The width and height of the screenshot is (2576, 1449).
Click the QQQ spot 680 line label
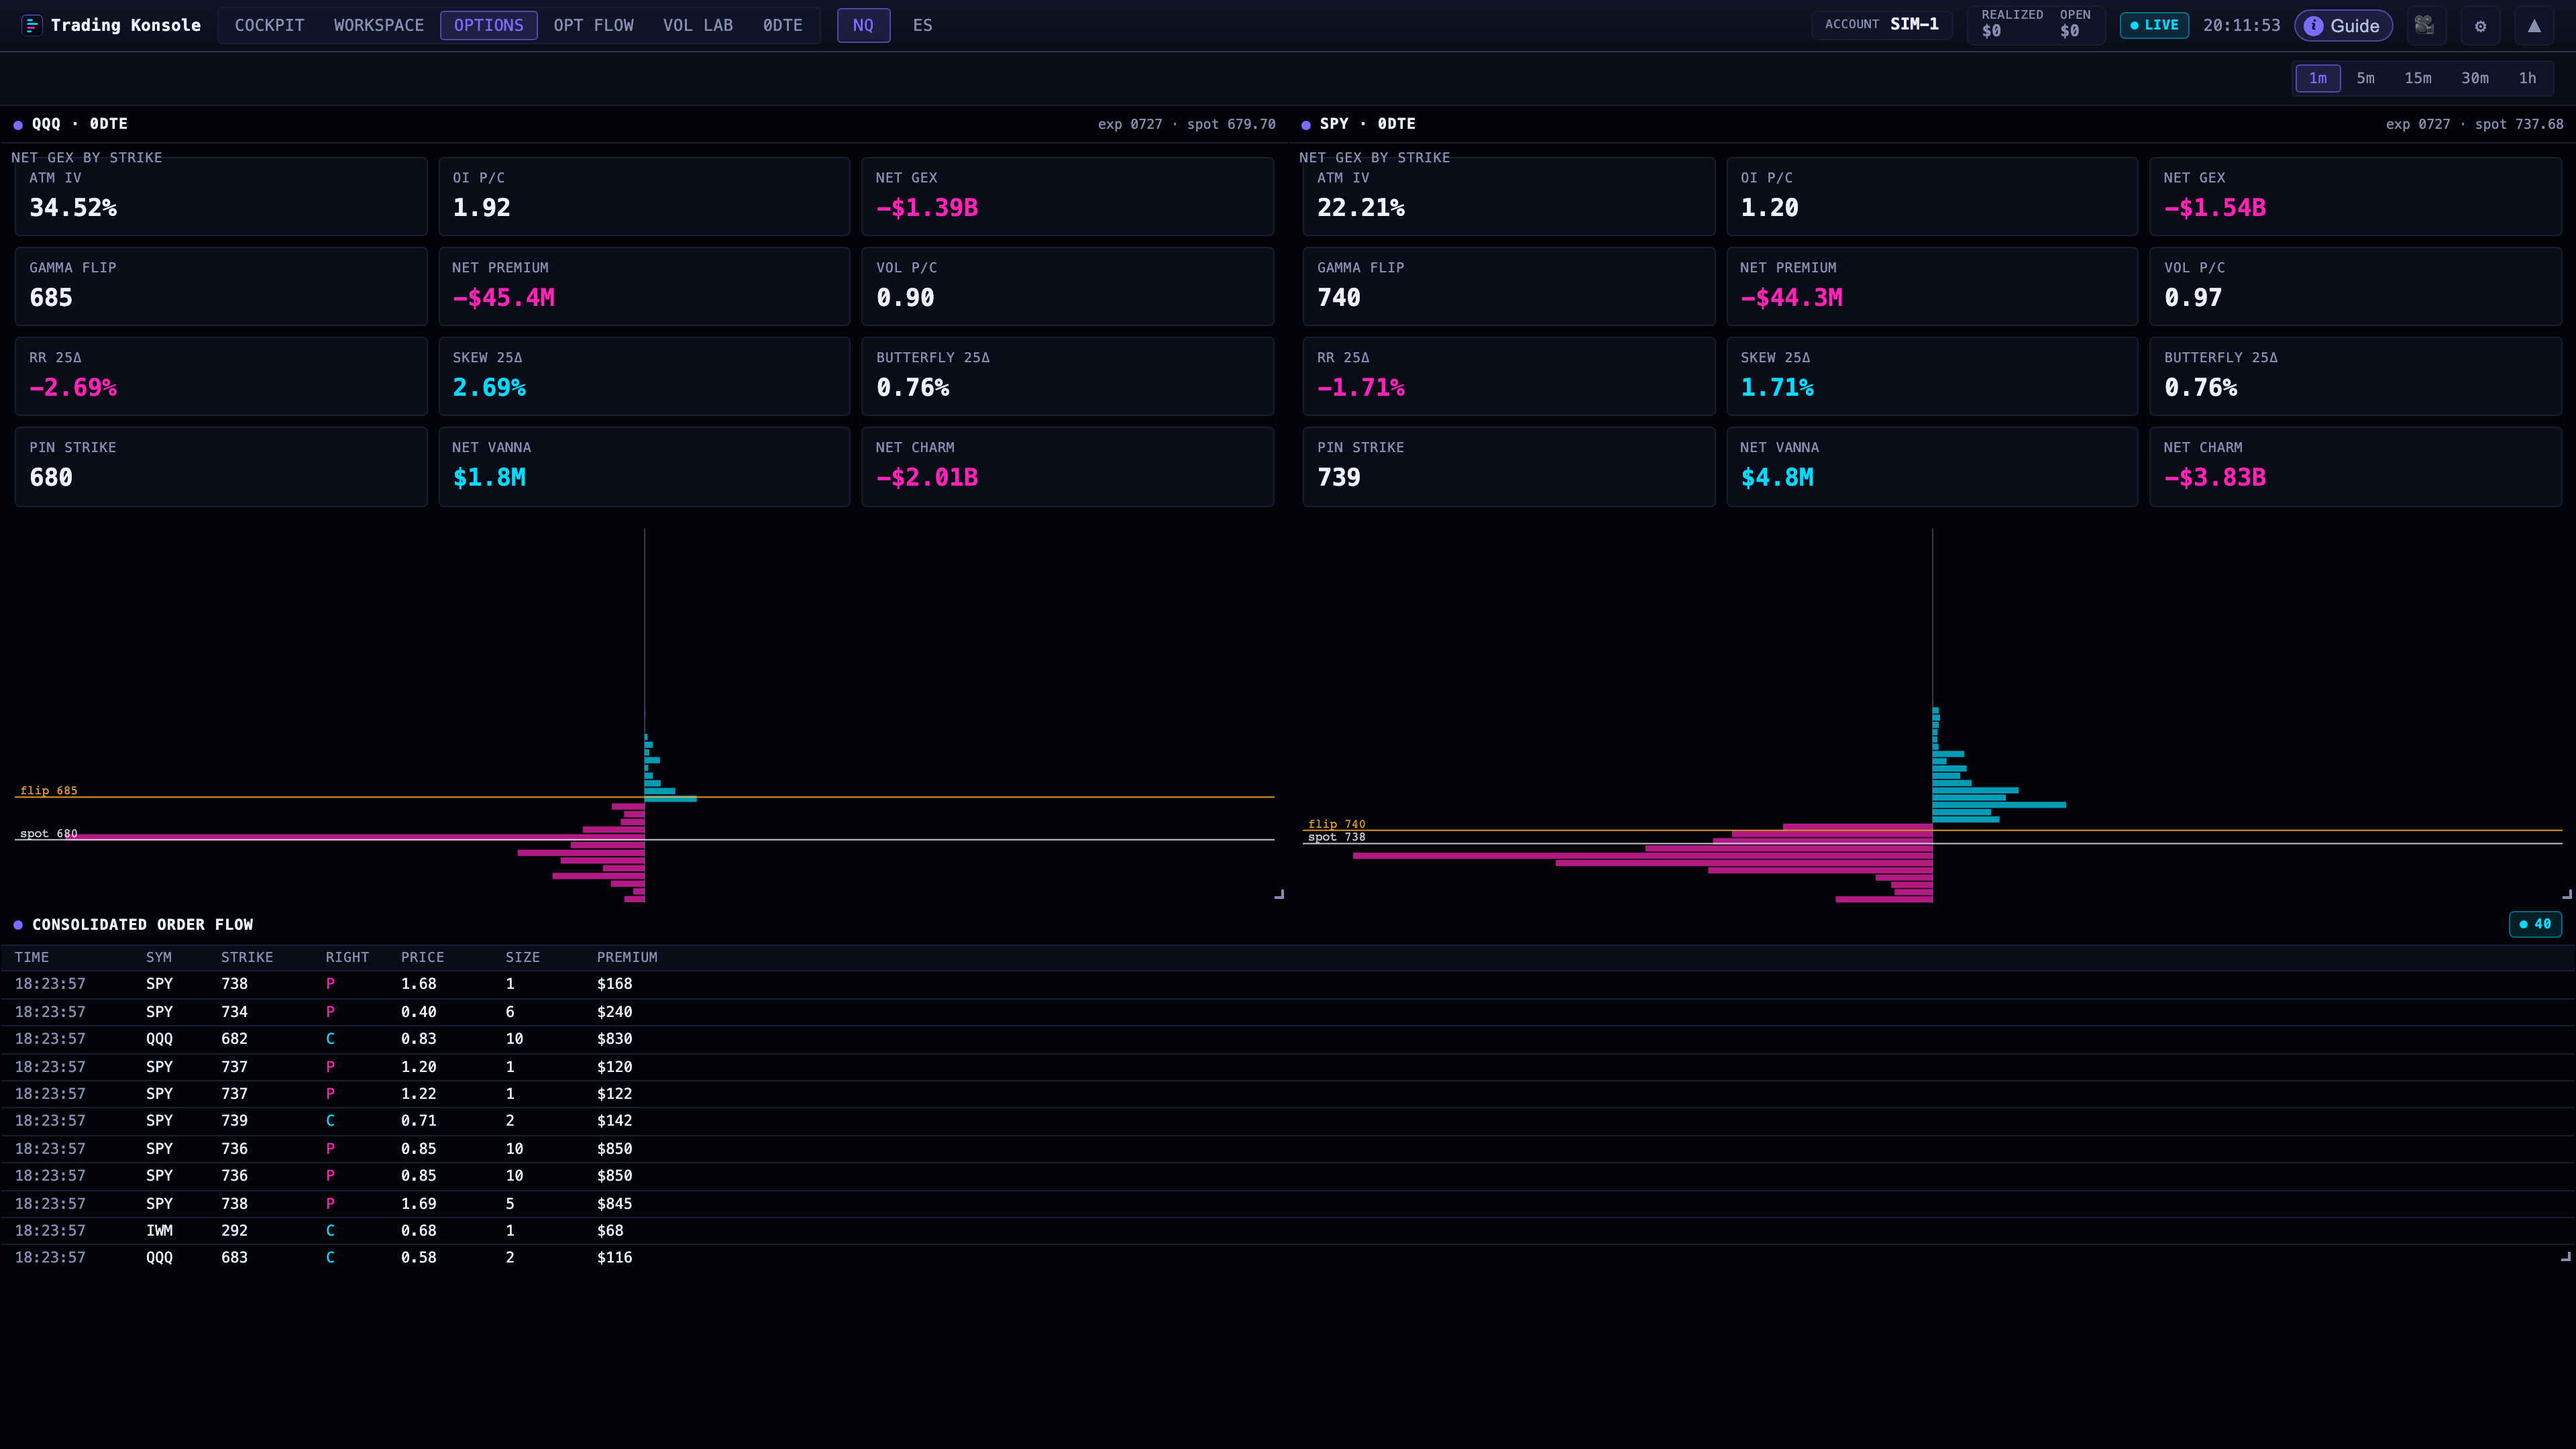pos(49,833)
